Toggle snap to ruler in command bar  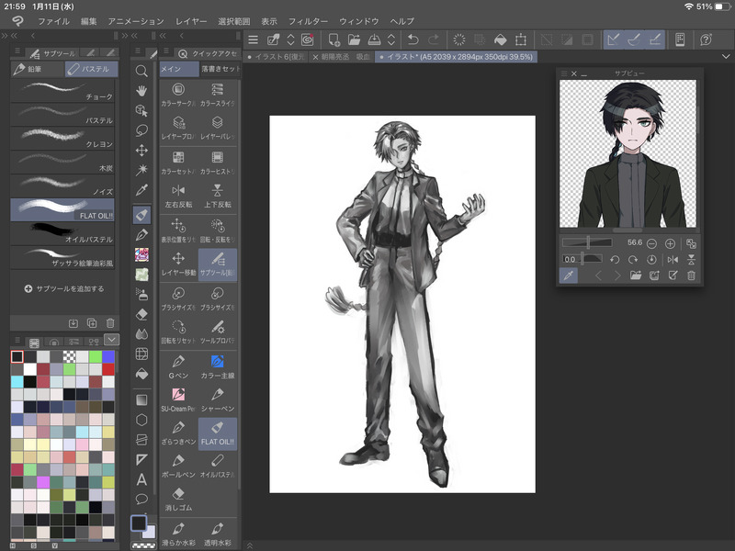[x=614, y=39]
